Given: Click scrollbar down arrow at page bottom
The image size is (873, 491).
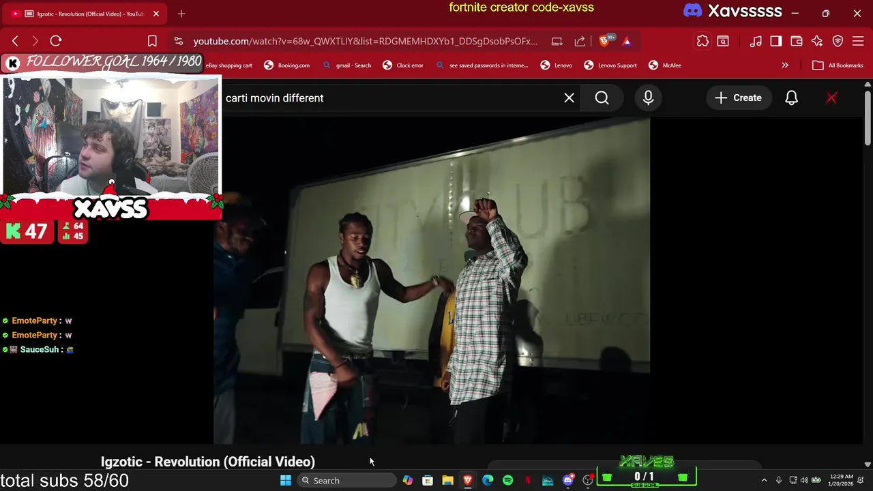Looking at the screenshot, I should [868, 464].
